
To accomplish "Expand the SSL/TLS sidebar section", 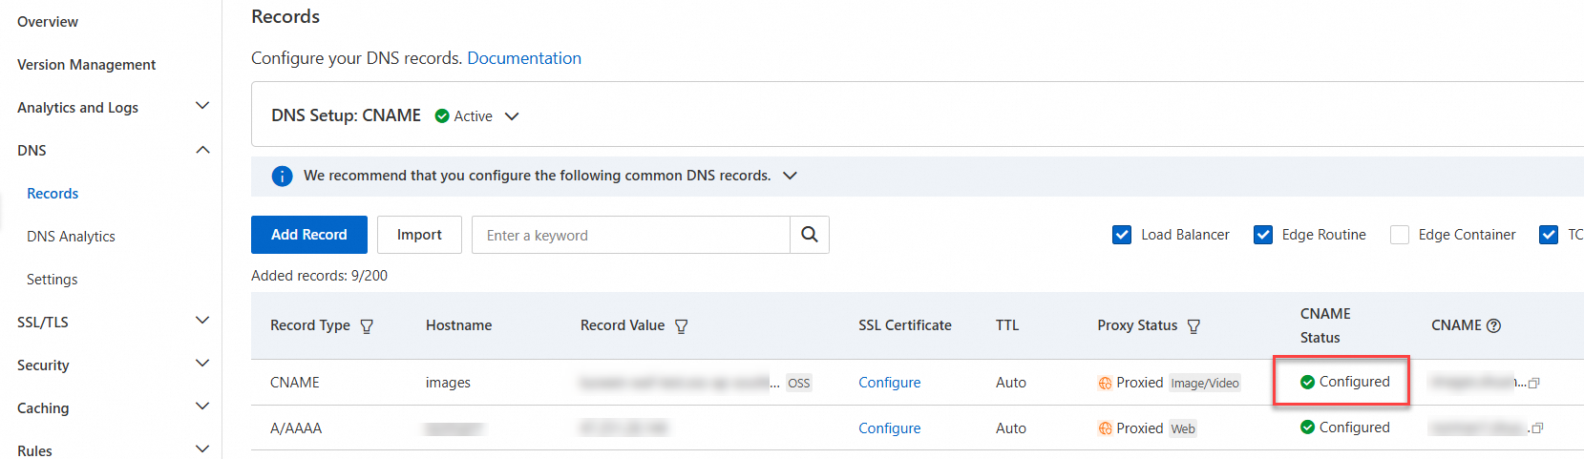I will (202, 321).
